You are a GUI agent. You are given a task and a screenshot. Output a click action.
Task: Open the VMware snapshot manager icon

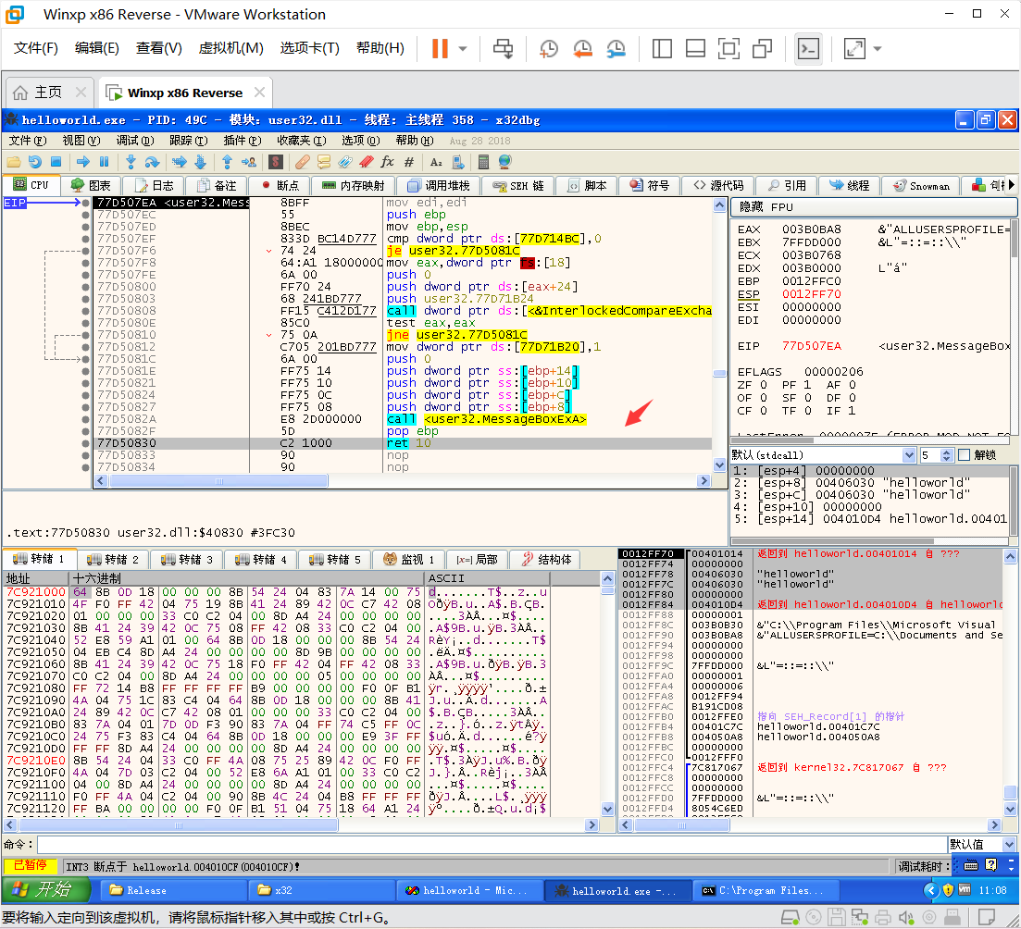coord(616,48)
